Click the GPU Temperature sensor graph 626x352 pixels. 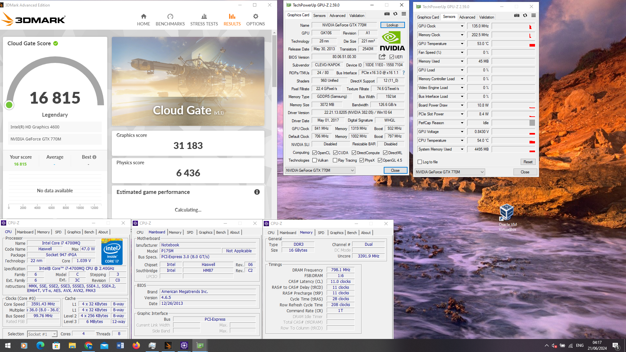point(513,44)
